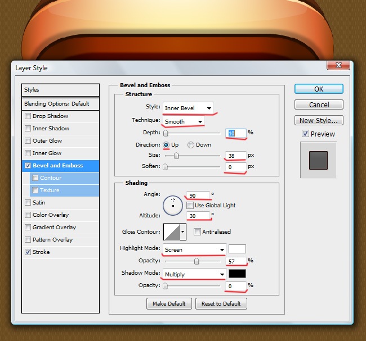The width and height of the screenshot is (366, 341).
Task: Enable the Drop Shadow checkbox
Action: (28, 116)
